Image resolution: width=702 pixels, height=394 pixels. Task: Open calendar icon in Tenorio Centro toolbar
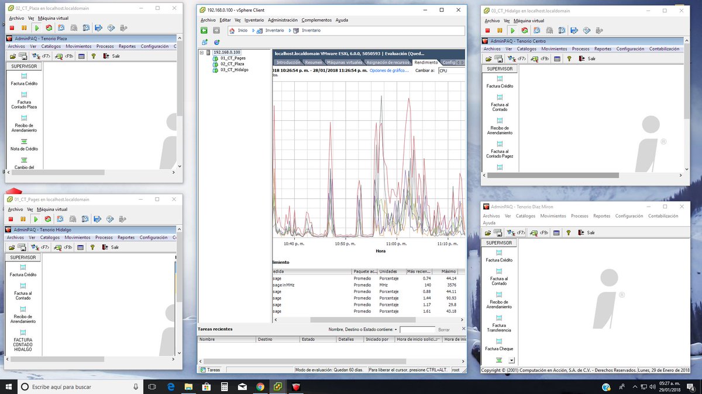(558, 58)
